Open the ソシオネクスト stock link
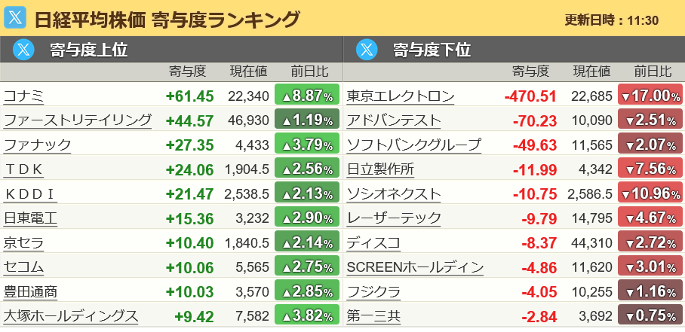Viewport: 685px width, 332px height. pos(394,193)
